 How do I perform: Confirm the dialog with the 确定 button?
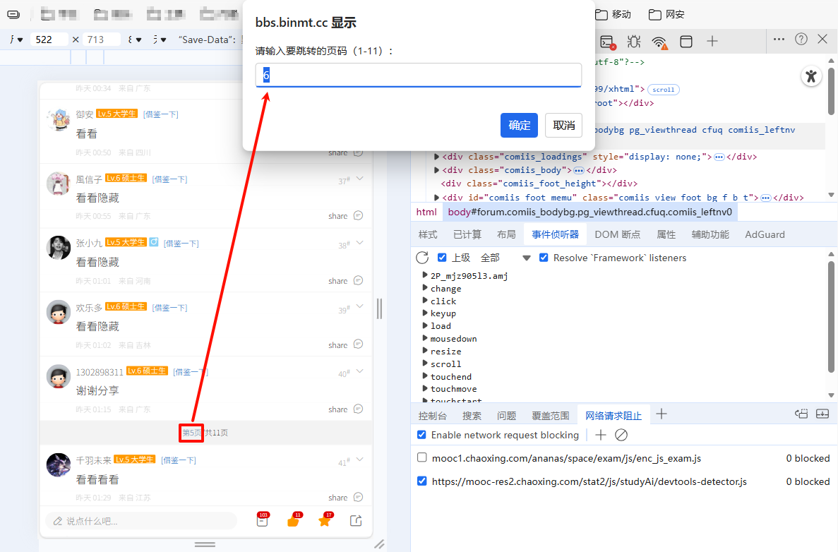(x=519, y=125)
